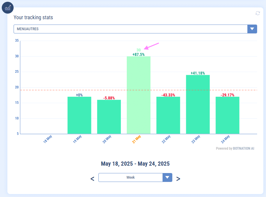This screenshot has width=266, height=197.
Task: Click the 18 May axis label
Action: click(x=48, y=139)
